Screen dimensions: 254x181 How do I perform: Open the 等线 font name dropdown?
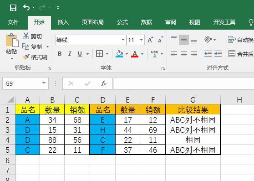[x=123, y=40]
